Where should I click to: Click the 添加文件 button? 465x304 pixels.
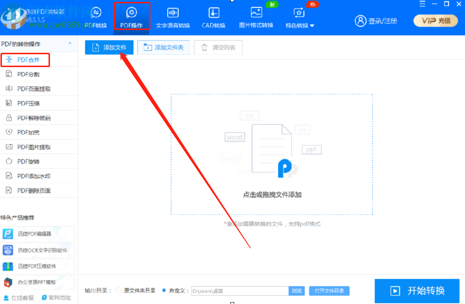point(109,48)
